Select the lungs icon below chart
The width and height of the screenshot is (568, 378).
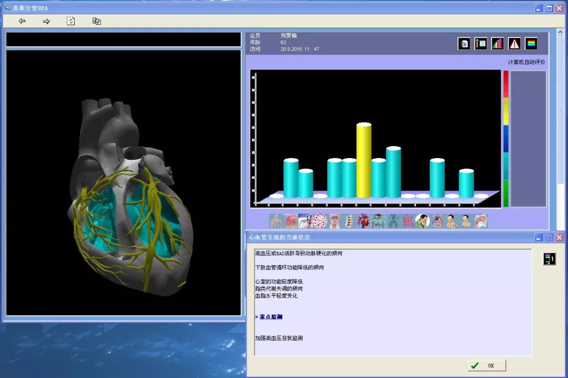pyautogui.click(x=276, y=221)
